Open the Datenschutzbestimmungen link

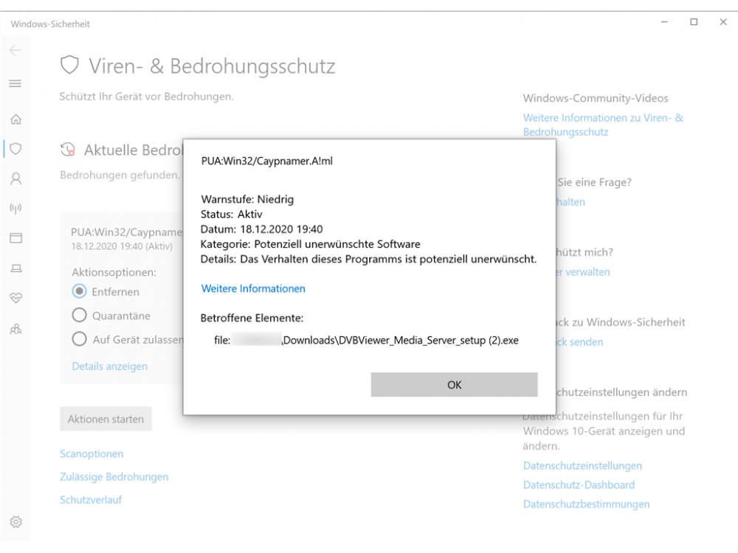click(586, 504)
